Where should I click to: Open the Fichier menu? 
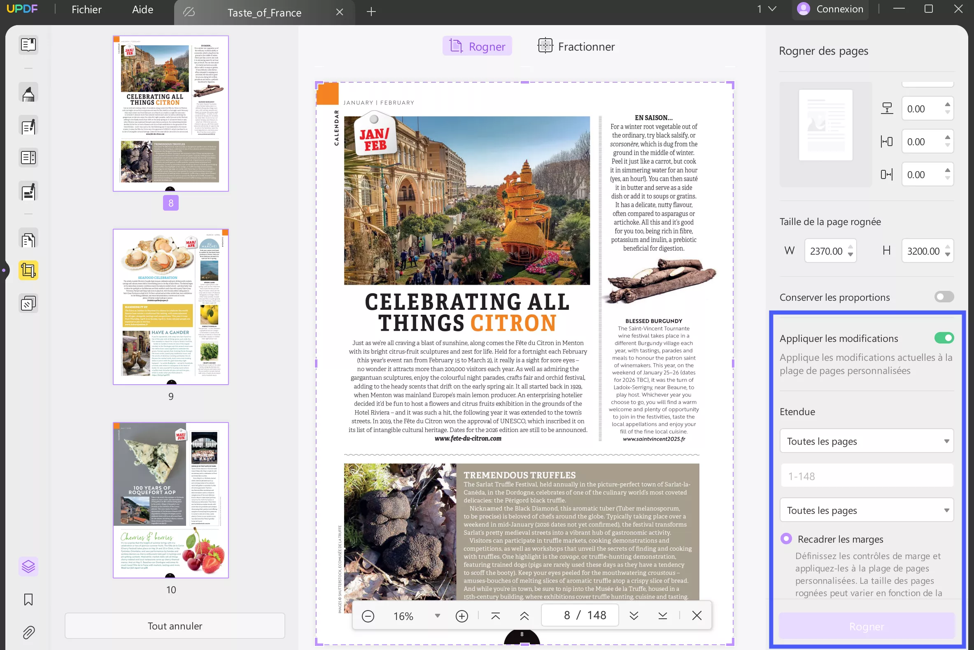[86, 9]
